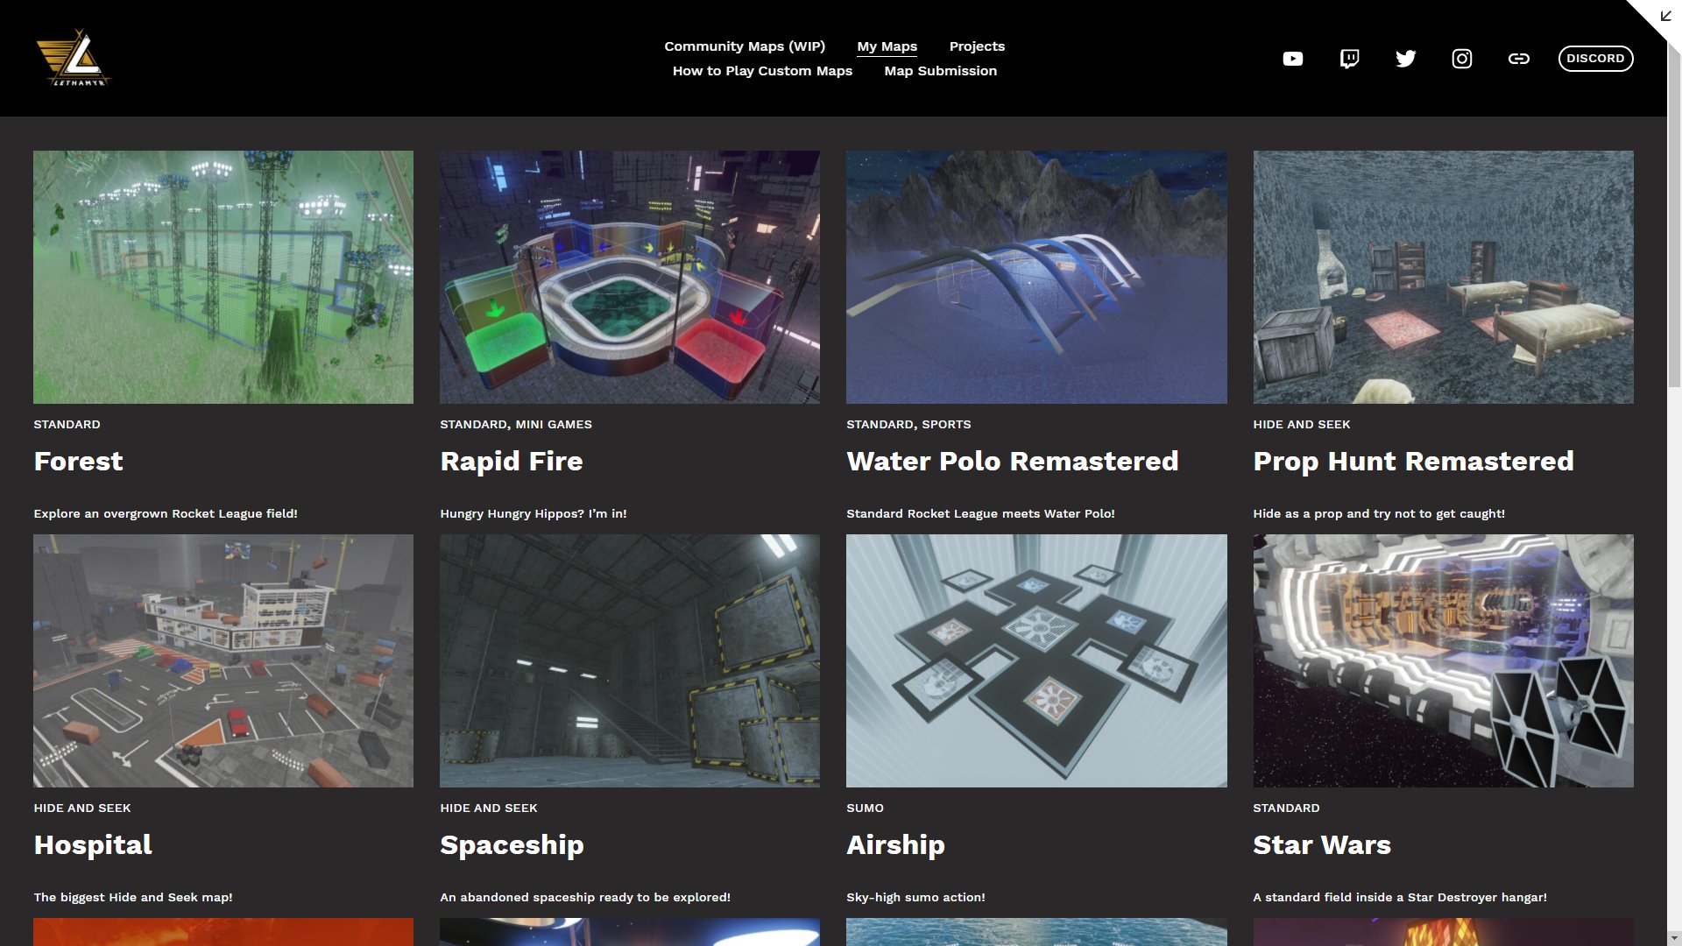Filter by STANDARD category above Forest
This screenshot has height=946, width=1682.
(x=67, y=424)
